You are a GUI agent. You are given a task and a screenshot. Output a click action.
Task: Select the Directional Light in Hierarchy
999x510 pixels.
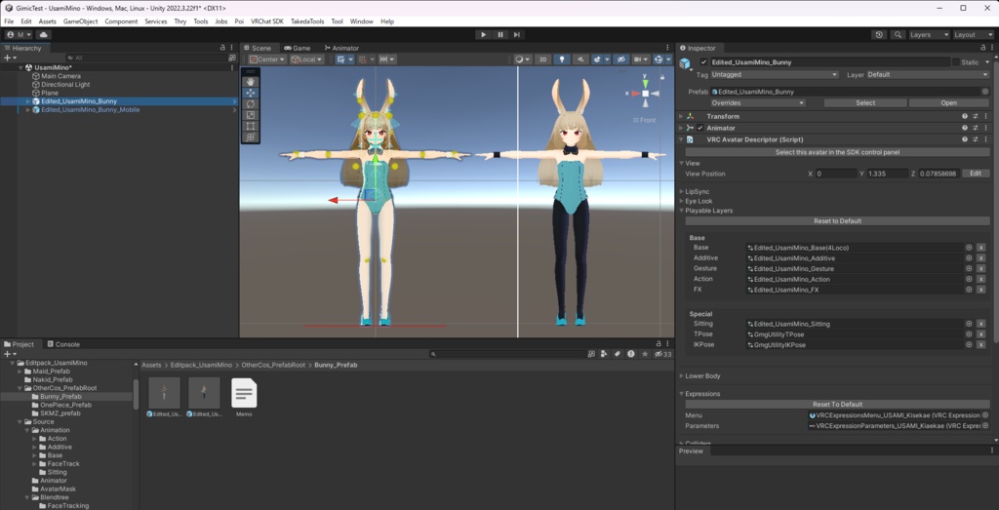coord(65,85)
